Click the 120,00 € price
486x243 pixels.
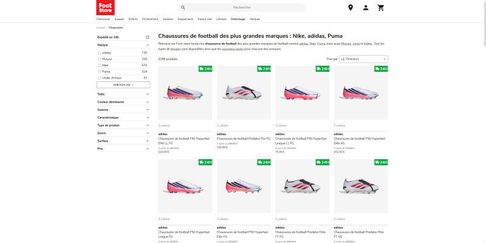tap(222, 147)
